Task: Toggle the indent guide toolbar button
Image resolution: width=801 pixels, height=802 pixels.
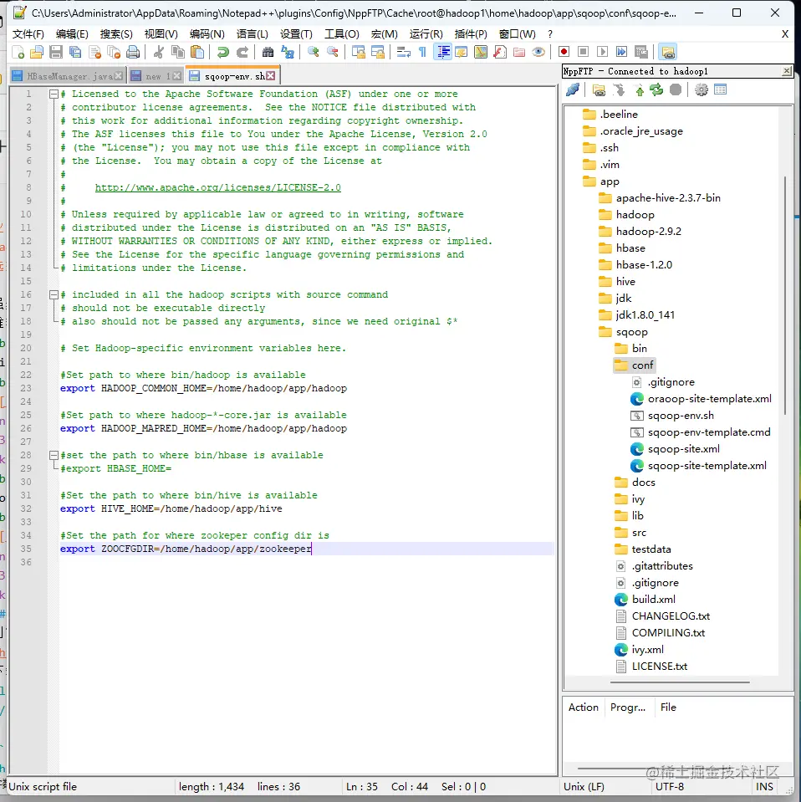Action: pos(442,52)
